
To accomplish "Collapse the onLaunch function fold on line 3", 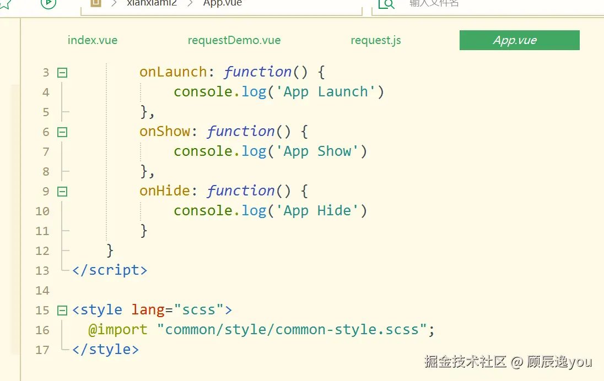I will click(62, 73).
